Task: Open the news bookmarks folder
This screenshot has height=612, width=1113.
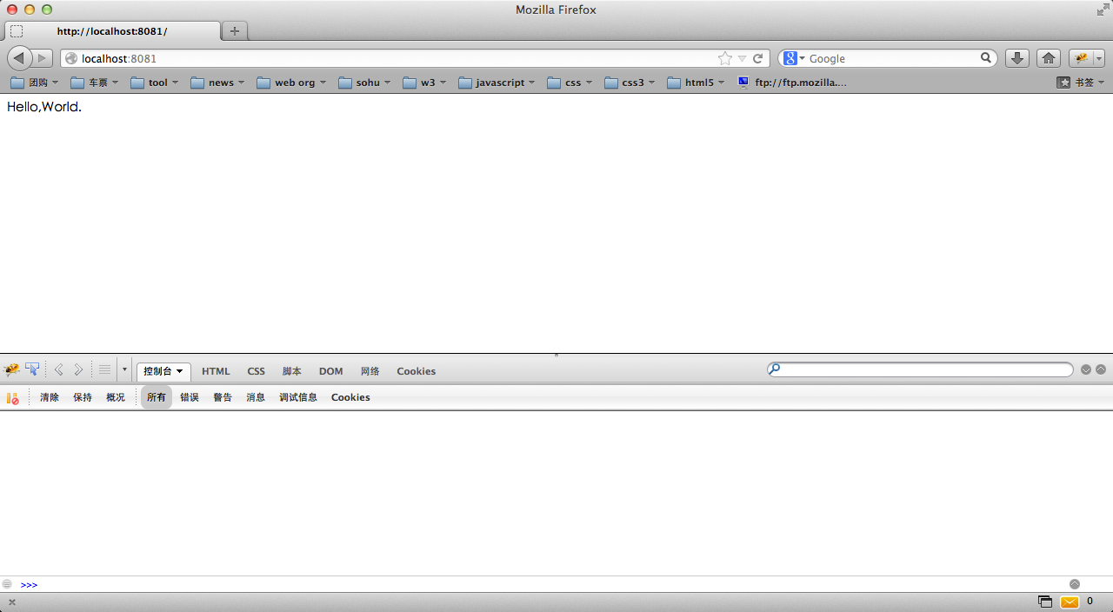Action: (x=217, y=83)
